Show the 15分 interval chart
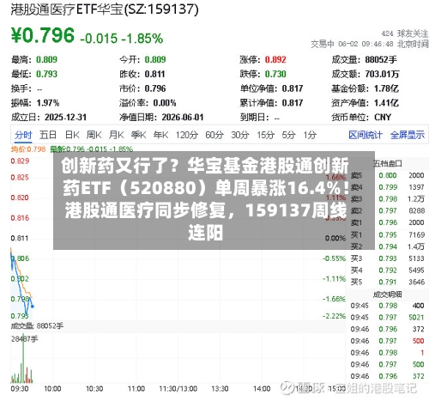 265,135
